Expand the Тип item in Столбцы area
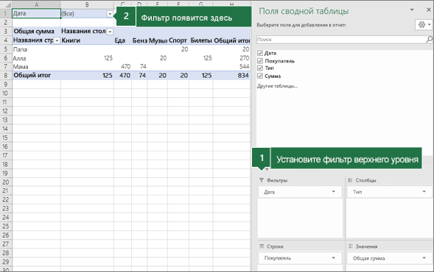This screenshot has width=434, height=272. coord(424,192)
